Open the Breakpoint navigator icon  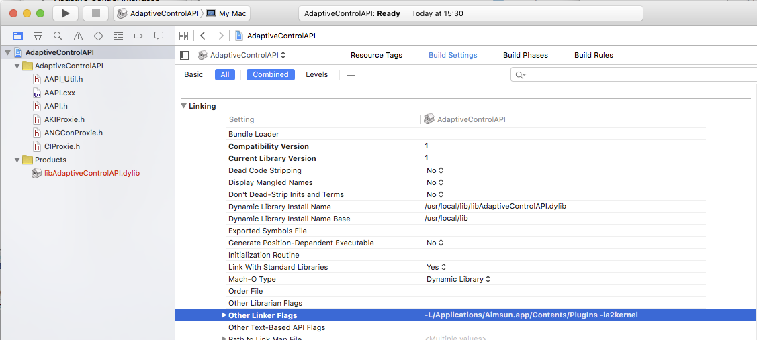coord(138,36)
